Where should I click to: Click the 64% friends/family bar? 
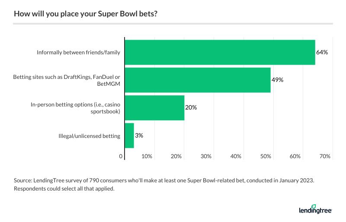click(x=220, y=52)
